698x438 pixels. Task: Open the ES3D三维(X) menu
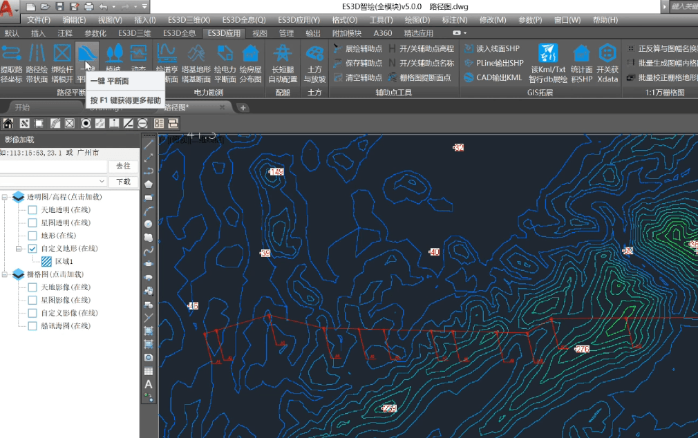pos(189,20)
